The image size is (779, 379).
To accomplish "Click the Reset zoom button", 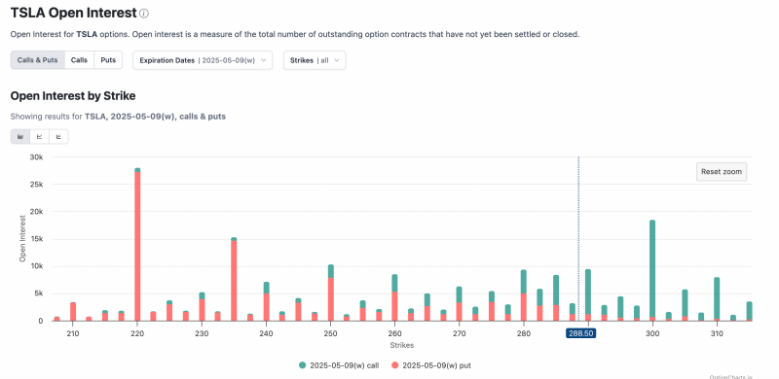I will 722,172.
